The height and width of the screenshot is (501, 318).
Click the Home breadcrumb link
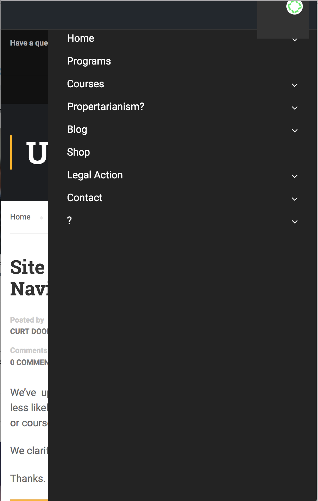20,217
